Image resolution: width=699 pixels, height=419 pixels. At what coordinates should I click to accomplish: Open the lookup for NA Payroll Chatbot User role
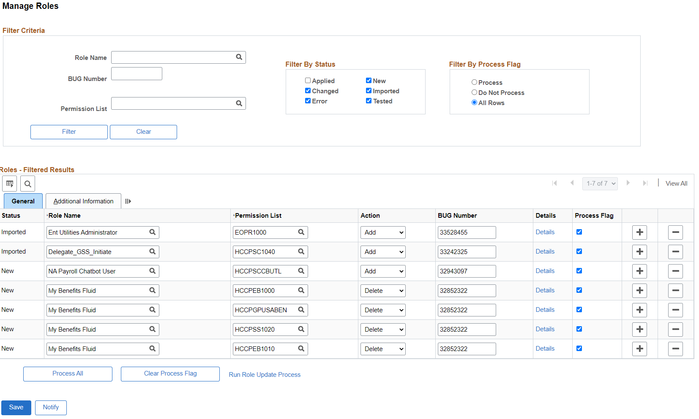point(152,271)
